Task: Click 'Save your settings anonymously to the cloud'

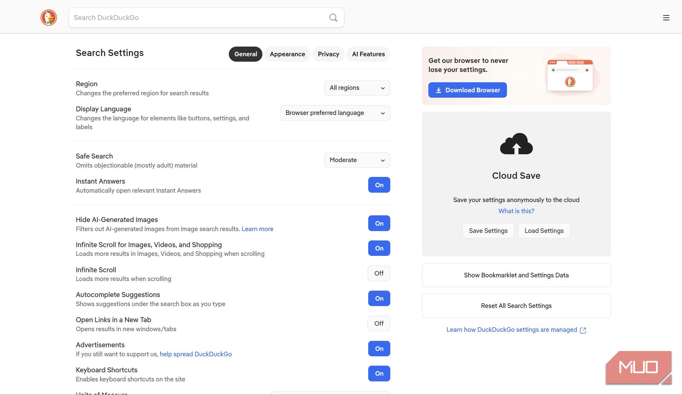Action: pos(516,200)
